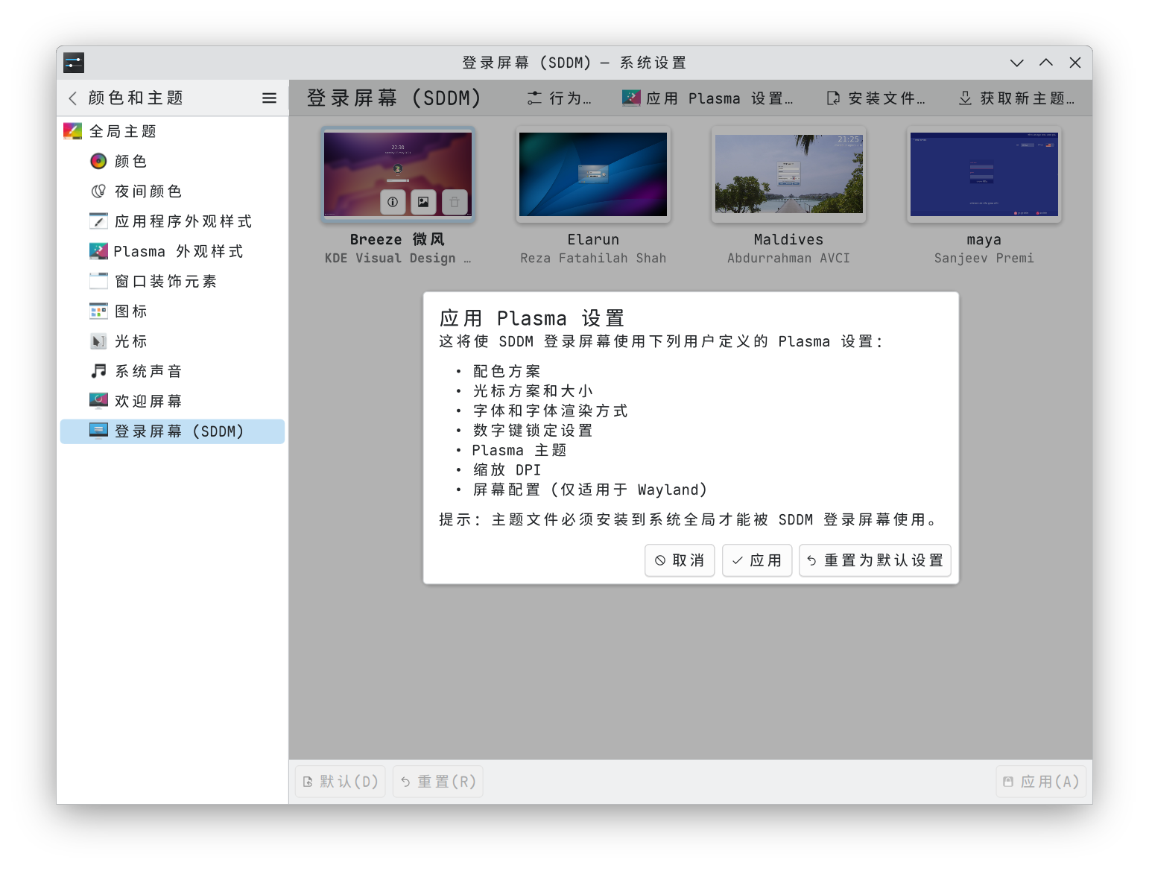Click the trash icon on Breeze thumbnail
This screenshot has height=871, width=1149.
[x=455, y=202]
